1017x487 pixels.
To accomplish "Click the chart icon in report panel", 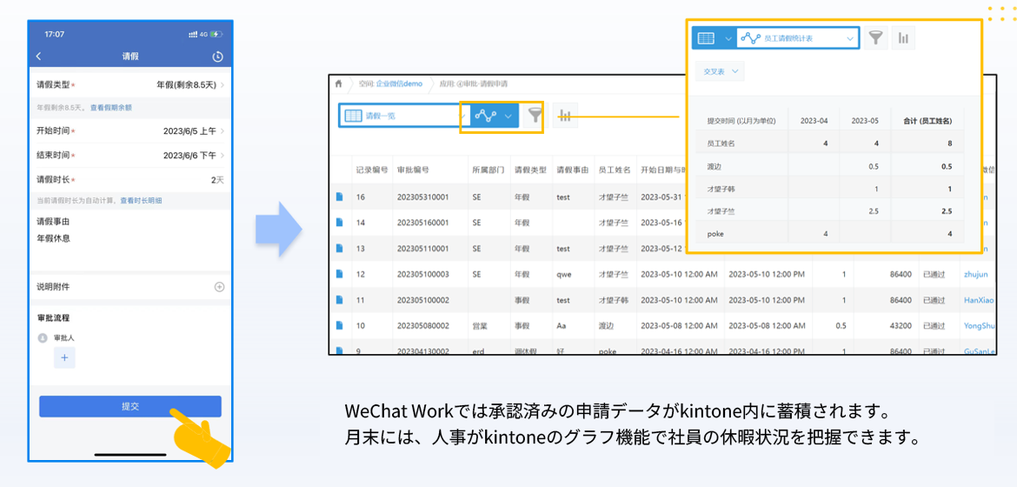I will (x=903, y=38).
